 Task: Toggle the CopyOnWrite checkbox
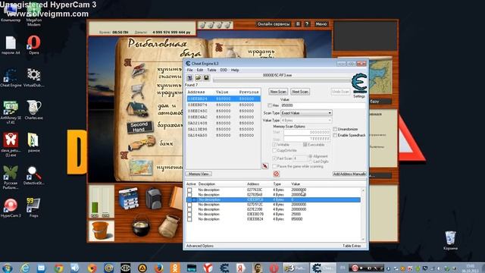(274, 150)
